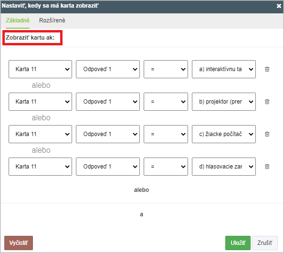
Task: Expand Odpoveď 1 dropdown in second row
Action: point(108,102)
